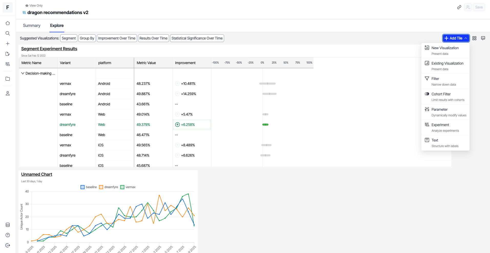Image resolution: width=490 pixels, height=253 pixels.
Task: Open the grid layout icon beside Add Tile
Action: point(474,38)
